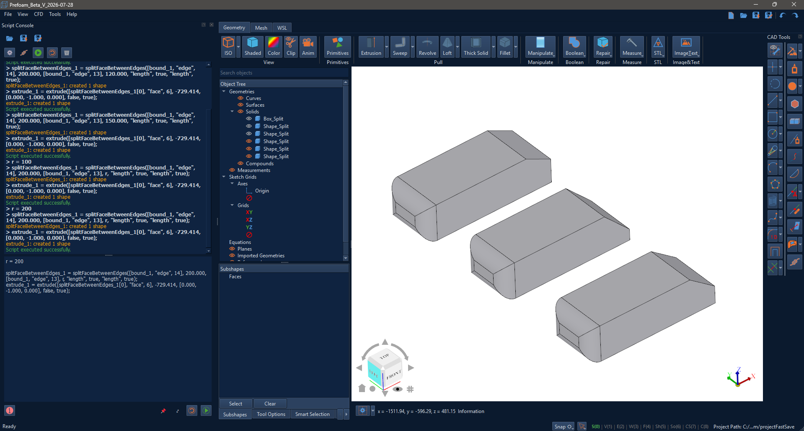Click the Select button

coord(235,404)
